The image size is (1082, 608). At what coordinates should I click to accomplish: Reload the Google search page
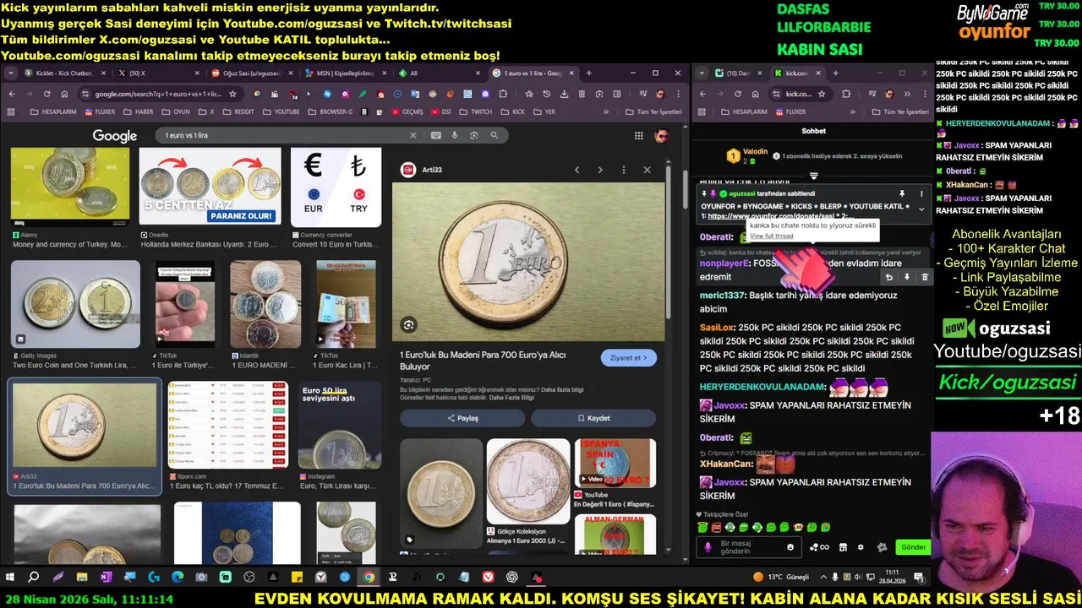[x=47, y=94]
